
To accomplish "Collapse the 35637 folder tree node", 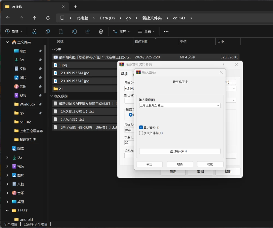I will tap(7, 211).
